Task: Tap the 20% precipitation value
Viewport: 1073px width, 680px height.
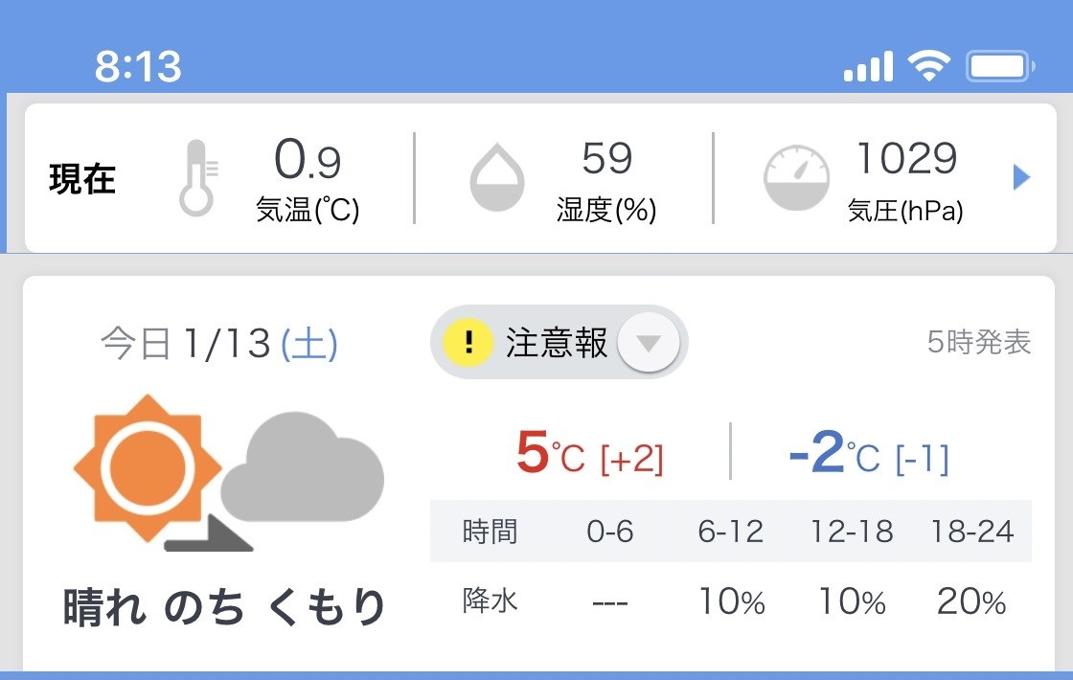Action: pos(971,602)
